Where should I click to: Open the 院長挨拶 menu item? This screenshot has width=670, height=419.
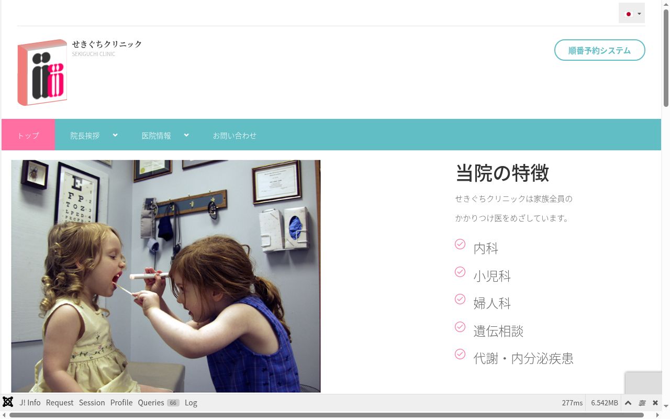tap(85, 135)
